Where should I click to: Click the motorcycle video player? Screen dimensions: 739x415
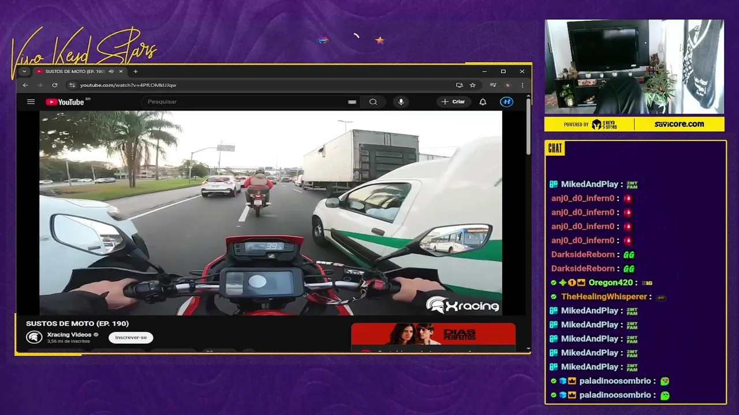[271, 213]
